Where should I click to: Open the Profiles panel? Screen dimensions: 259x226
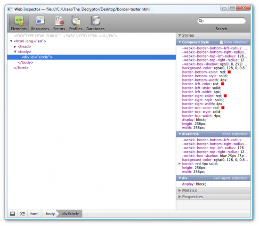[x=76, y=23]
